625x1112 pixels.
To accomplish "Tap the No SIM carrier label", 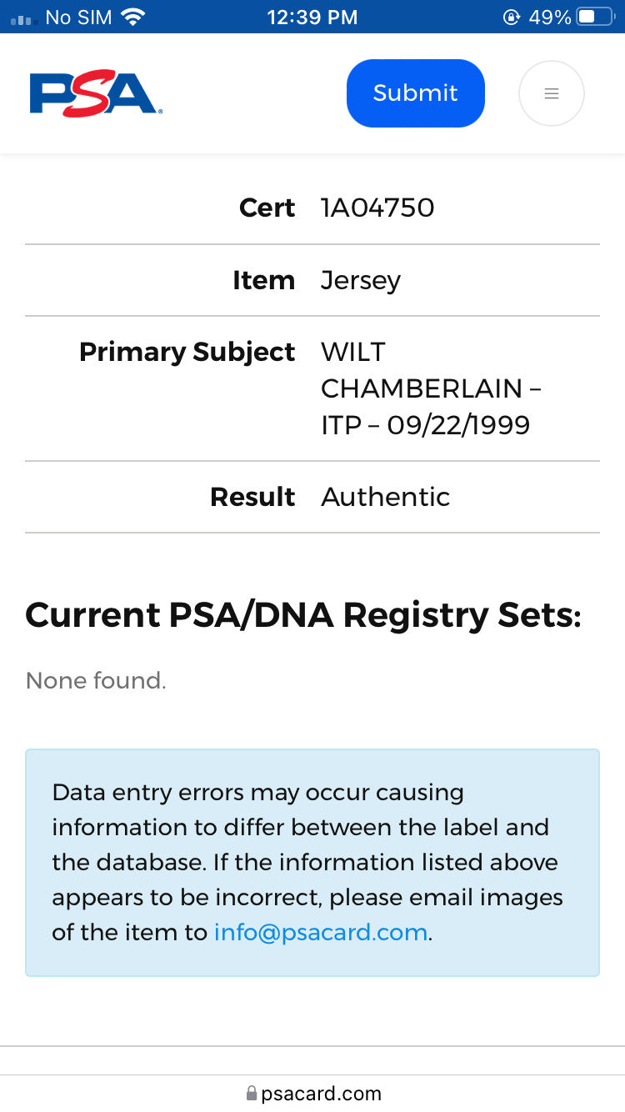I will (x=78, y=17).
